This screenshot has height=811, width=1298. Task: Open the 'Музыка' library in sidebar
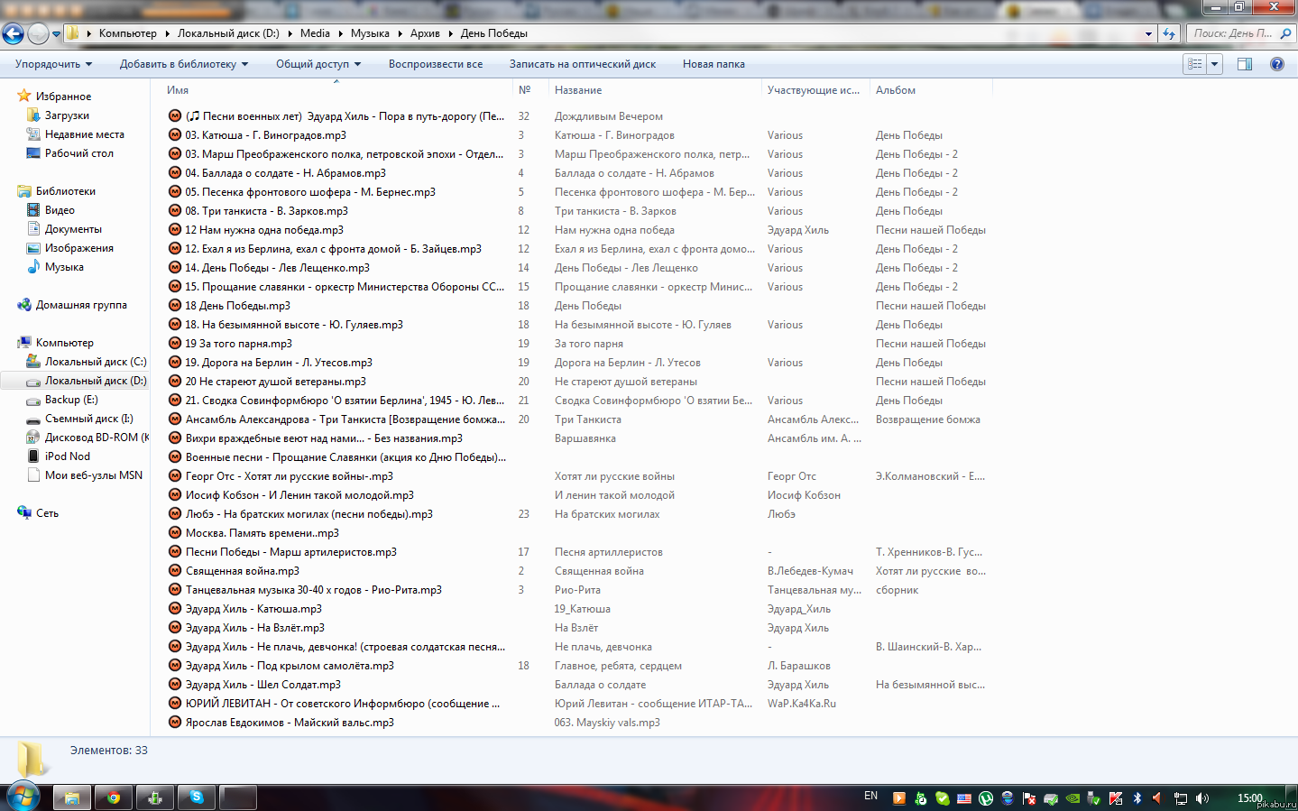point(64,267)
